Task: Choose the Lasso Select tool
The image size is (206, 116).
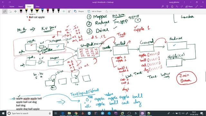Action: coord(10,12)
